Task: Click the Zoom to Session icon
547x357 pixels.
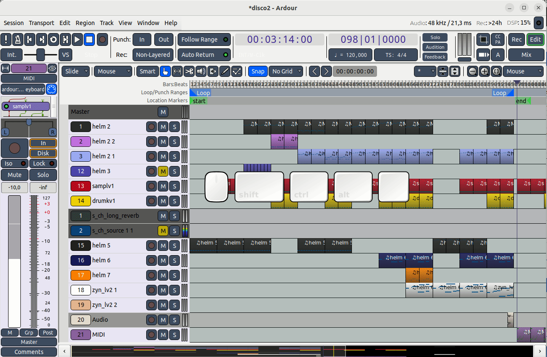Action: pos(496,71)
